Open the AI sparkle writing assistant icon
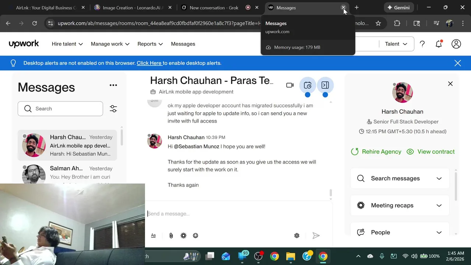 183,236
